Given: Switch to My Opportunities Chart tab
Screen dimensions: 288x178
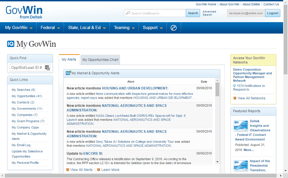Looking at the screenshot, I should coord(100,60).
